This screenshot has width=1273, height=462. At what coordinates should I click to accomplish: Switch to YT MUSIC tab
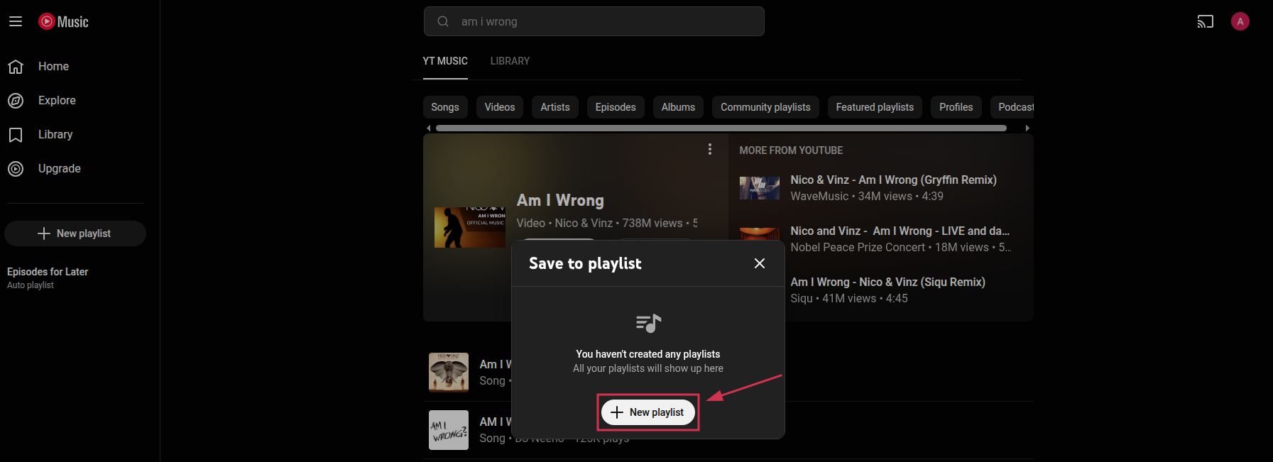(x=445, y=61)
